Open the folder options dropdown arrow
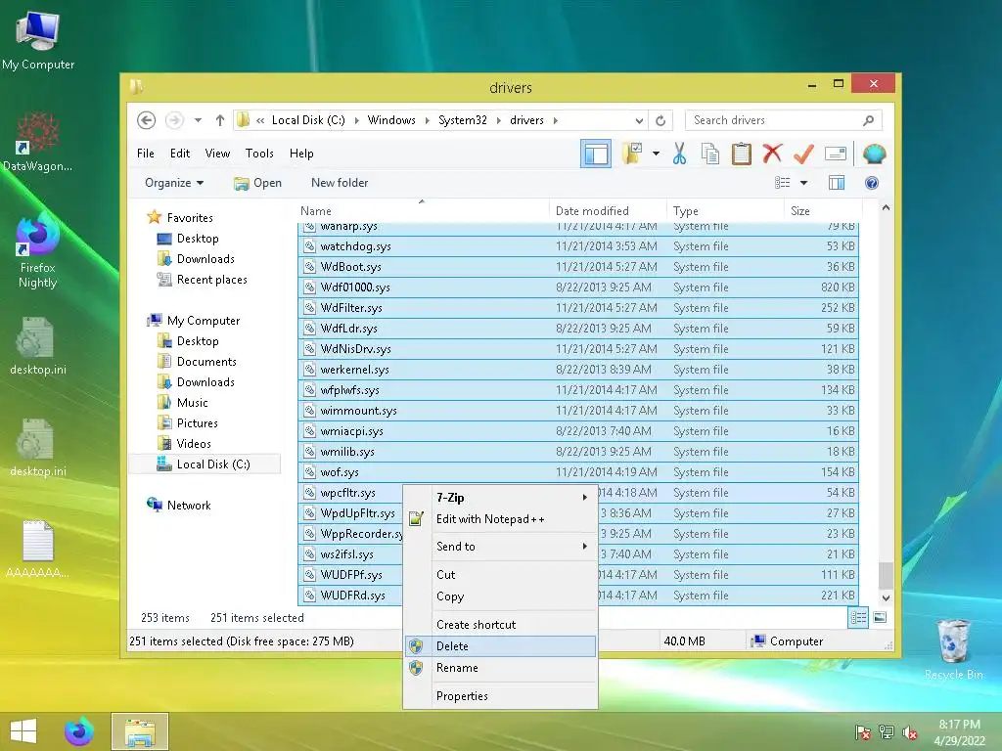The height and width of the screenshot is (751, 1002). [x=656, y=154]
